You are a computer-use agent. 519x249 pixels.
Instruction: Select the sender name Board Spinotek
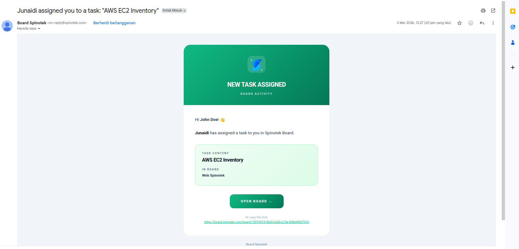(x=31, y=23)
